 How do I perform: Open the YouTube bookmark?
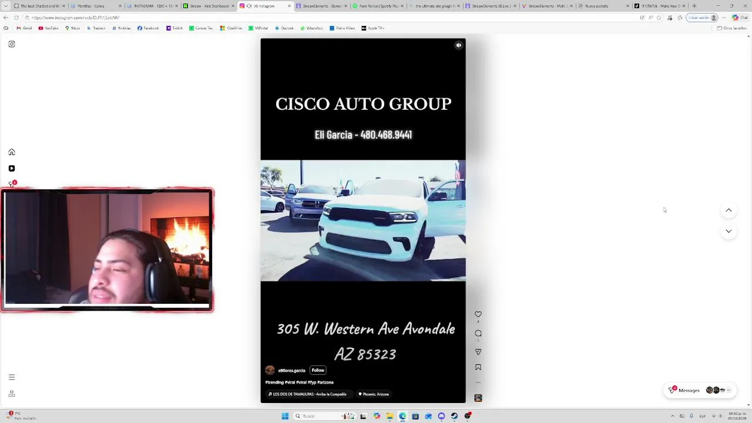coord(49,28)
